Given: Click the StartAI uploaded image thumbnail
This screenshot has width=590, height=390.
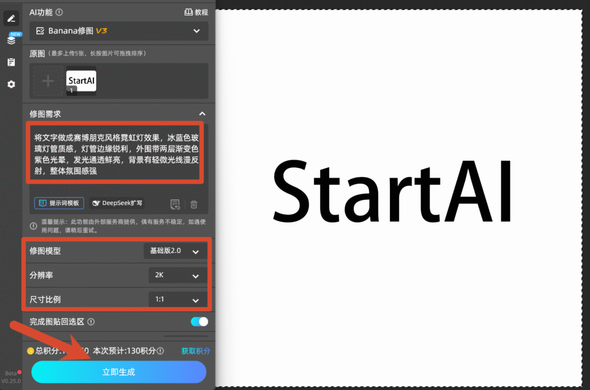Looking at the screenshot, I should tap(81, 81).
